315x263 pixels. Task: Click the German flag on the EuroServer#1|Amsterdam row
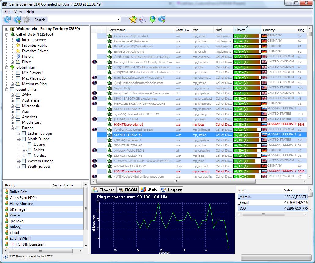[x=264, y=41]
